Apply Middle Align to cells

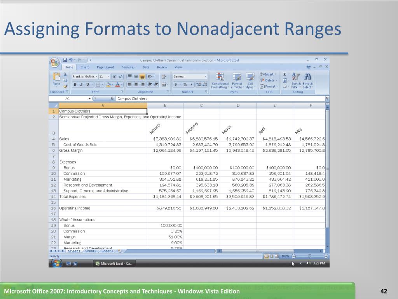click(136, 76)
